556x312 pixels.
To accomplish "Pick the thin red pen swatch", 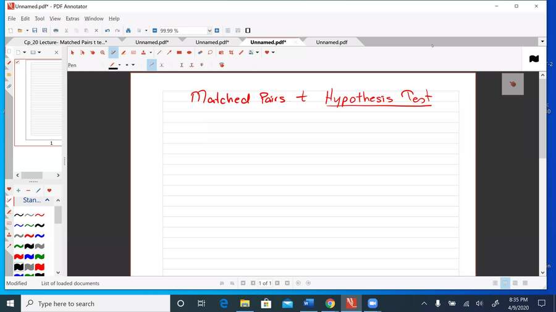I will click(40, 215).
